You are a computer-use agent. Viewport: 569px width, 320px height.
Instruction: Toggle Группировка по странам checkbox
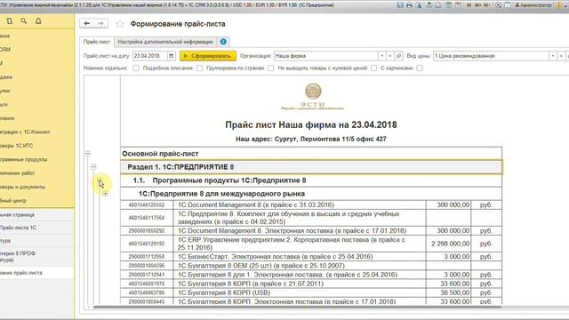pos(270,68)
